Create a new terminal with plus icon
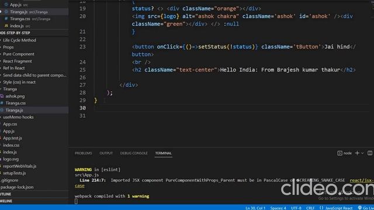374x210 pixels. coord(357,153)
